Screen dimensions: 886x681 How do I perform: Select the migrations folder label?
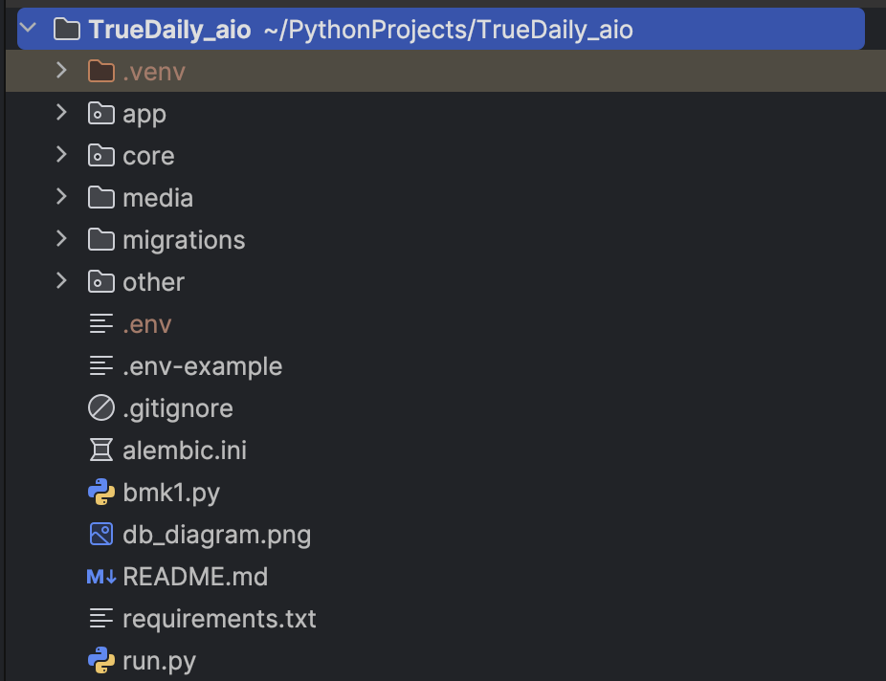tap(184, 240)
